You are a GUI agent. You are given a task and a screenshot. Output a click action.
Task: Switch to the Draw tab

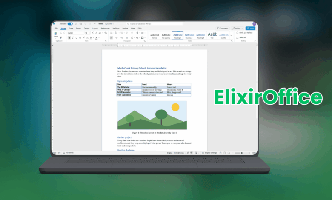tap(71, 28)
